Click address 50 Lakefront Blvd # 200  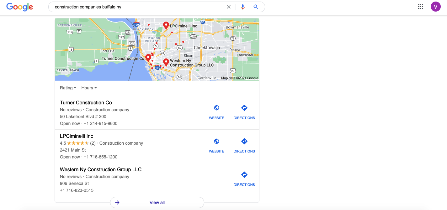[83, 117]
